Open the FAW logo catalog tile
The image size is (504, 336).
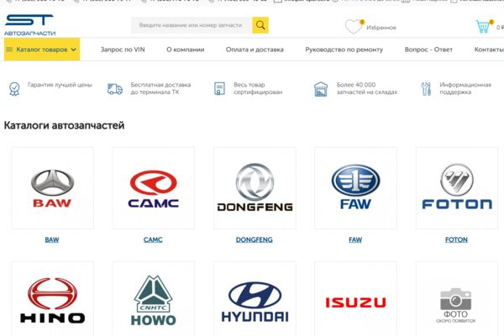point(355,188)
